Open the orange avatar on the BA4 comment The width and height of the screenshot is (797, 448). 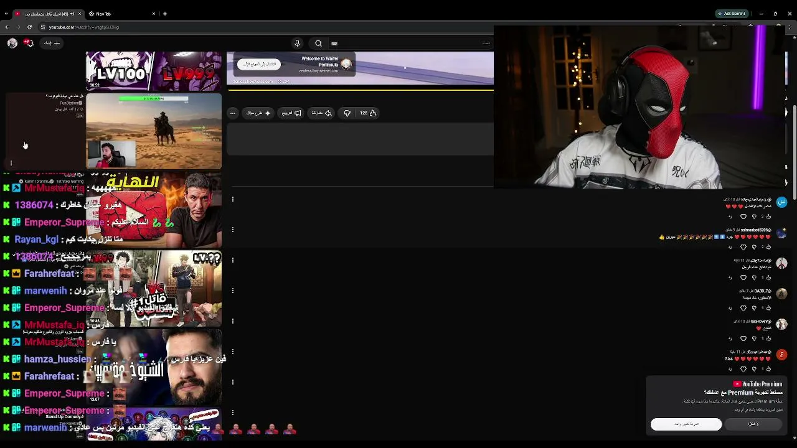point(781,355)
